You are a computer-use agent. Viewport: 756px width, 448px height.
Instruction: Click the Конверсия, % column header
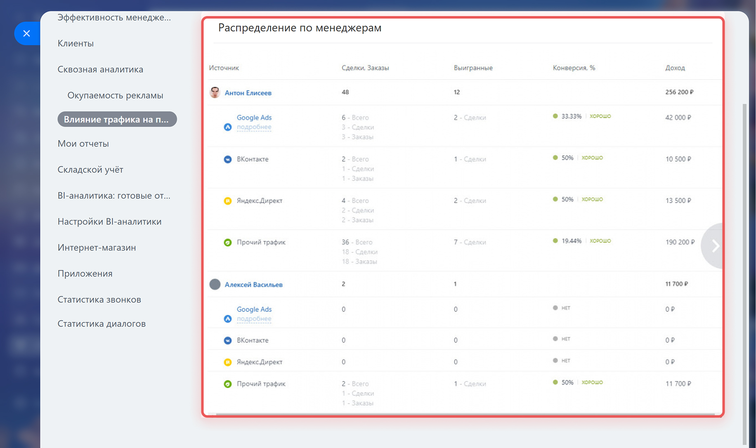click(x=574, y=68)
